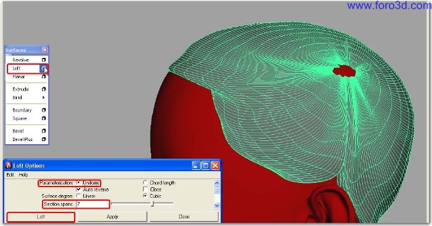
Task: Click the Apply button
Action: pyautogui.click(x=112, y=217)
